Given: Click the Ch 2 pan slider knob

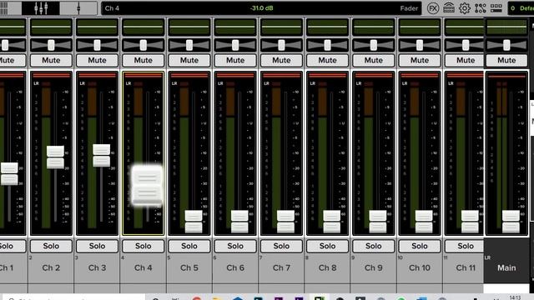Looking at the screenshot, I should point(51,45).
